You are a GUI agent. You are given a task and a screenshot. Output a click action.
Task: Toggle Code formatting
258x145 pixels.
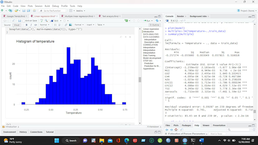pos(36,25)
